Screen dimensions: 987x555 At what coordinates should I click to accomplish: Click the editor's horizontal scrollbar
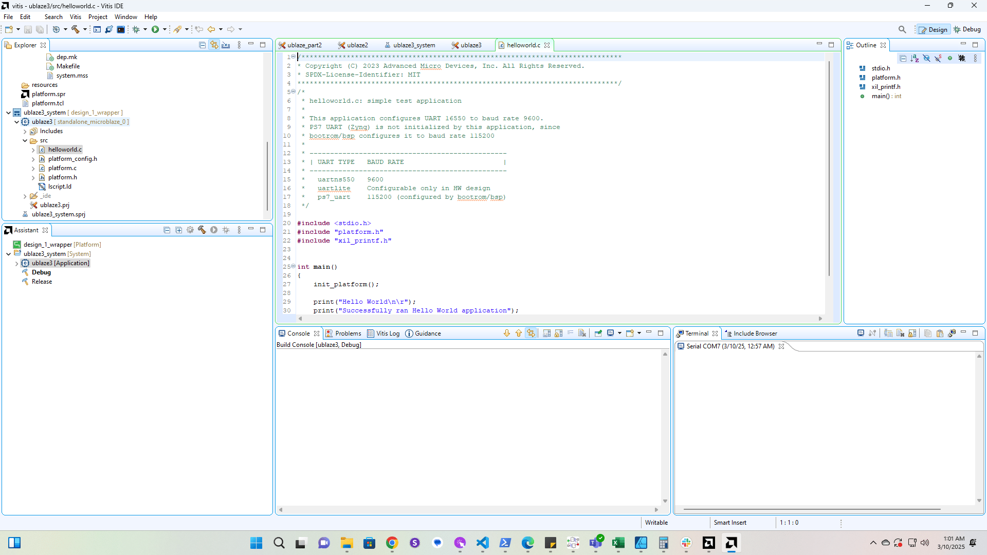[560, 319]
